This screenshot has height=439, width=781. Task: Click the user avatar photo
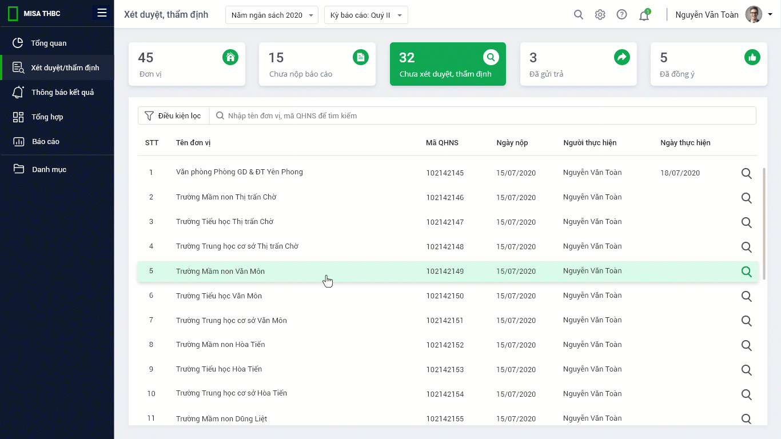754,15
